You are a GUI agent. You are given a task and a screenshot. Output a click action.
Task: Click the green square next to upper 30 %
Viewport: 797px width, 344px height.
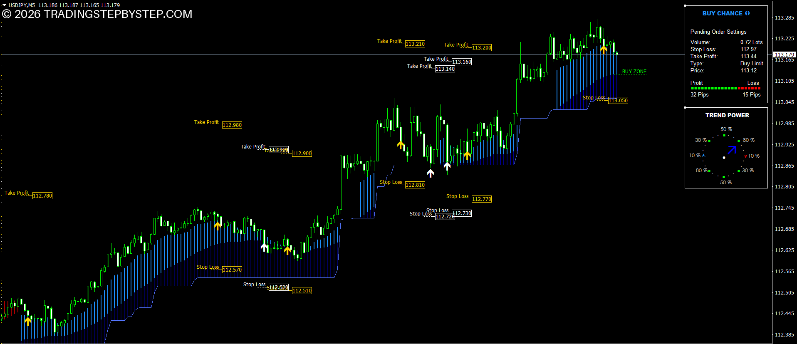(709, 141)
